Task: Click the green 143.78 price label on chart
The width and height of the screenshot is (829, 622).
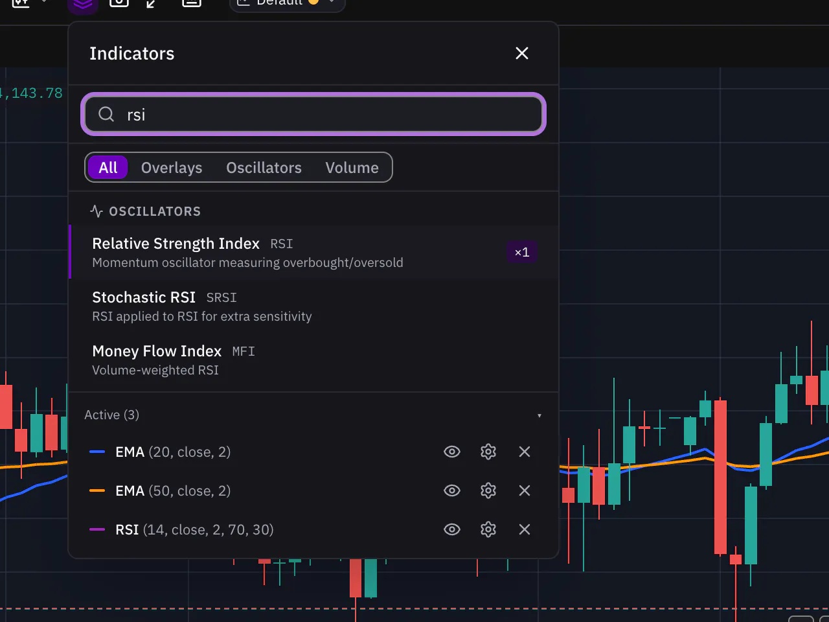Action: [x=32, y=93]
